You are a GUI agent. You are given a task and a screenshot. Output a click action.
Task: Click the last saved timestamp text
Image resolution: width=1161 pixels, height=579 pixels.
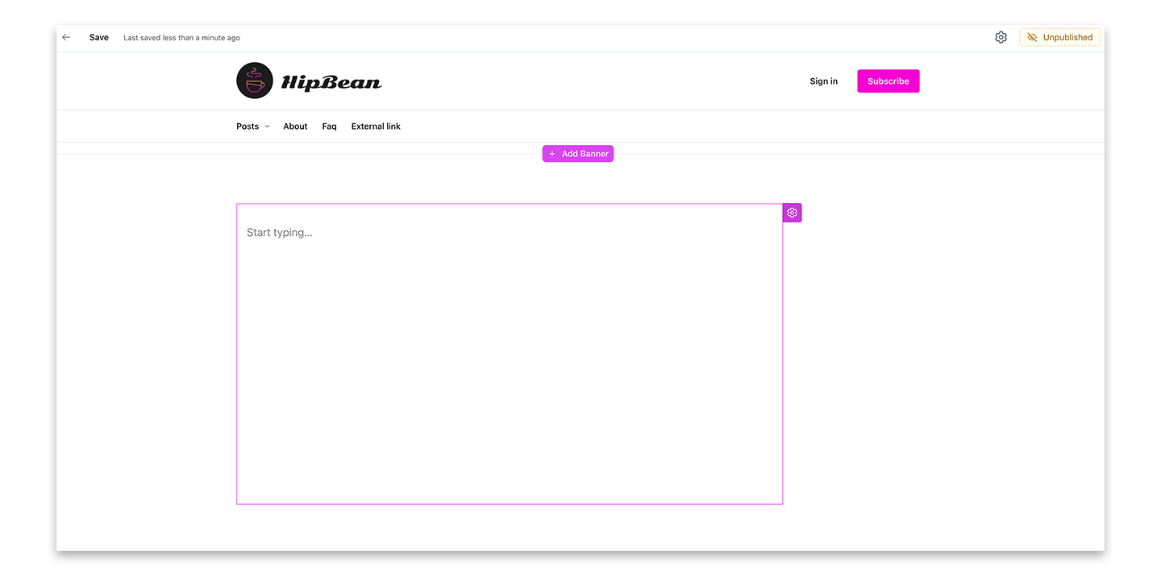tap(181, 37)
